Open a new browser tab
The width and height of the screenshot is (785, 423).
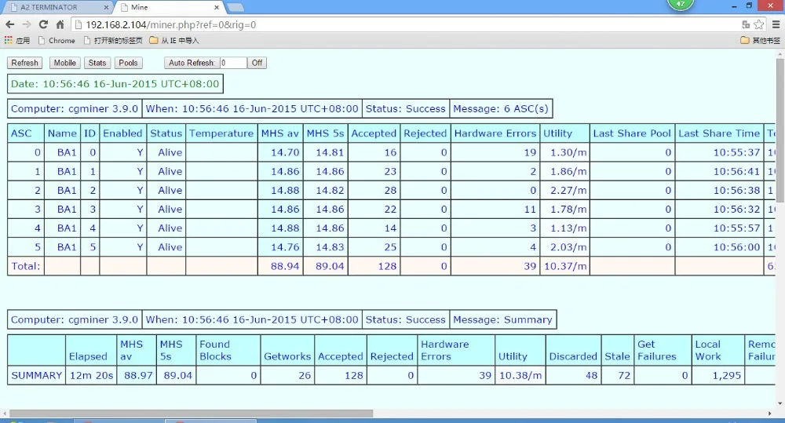(x=234, y=8)
